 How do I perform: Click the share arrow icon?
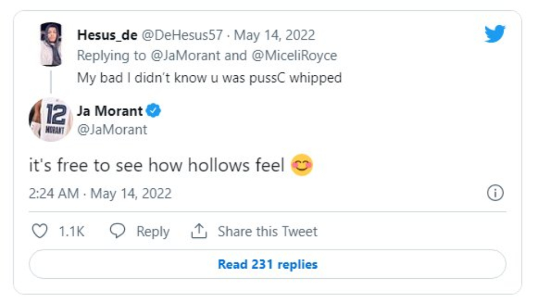[x=199, y=231]
